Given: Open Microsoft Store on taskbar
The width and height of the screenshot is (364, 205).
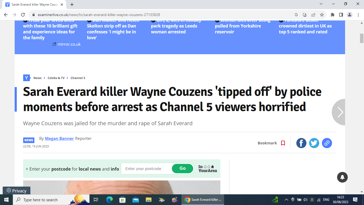Looking at the screenshot, I should 122,200.
